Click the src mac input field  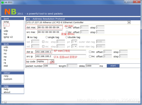(50, 32)
